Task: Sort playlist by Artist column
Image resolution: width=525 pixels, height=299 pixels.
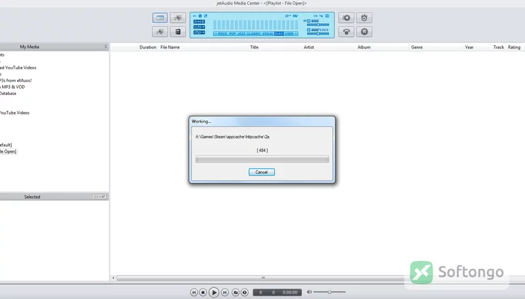Action: tap(308, 47)
